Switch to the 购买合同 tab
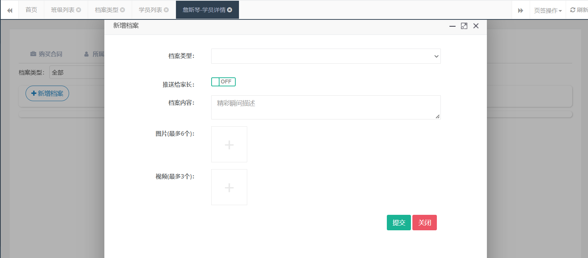The height and width of the screenshot is (258, 588). click(46, 54)
